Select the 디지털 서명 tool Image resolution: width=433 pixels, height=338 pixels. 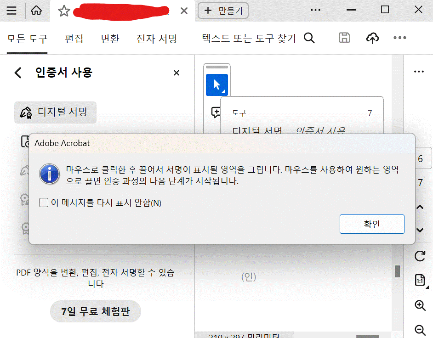tap(55, 113)
